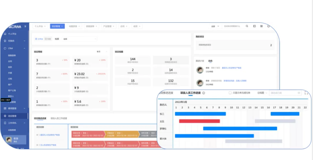
Task: Close the active 项目管理 tab with its X
Action: point(62,26)
